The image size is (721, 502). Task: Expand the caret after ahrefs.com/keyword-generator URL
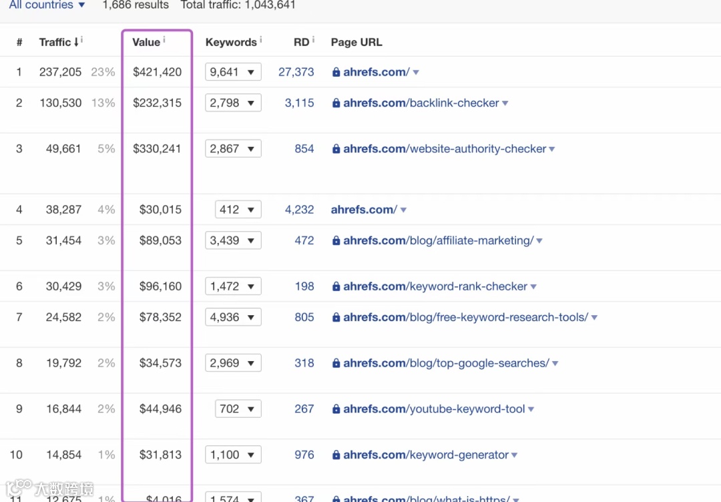tap(515, 455)
